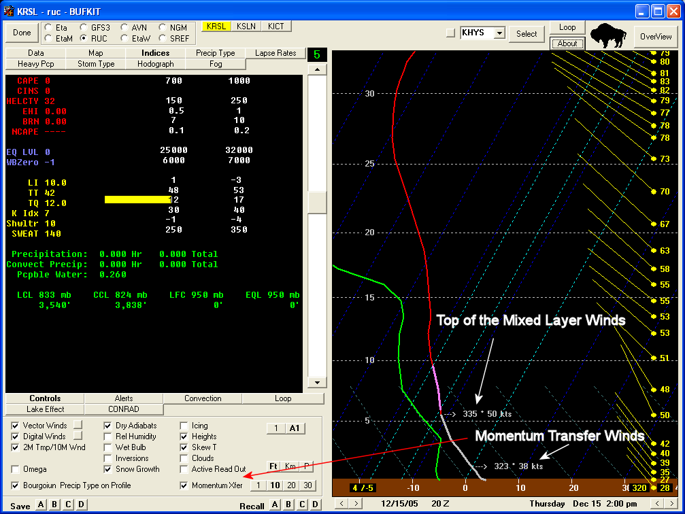Click the yellow TQ index bar
The width and height of the screenshot is (685, 514).
[x=139, y=200]
